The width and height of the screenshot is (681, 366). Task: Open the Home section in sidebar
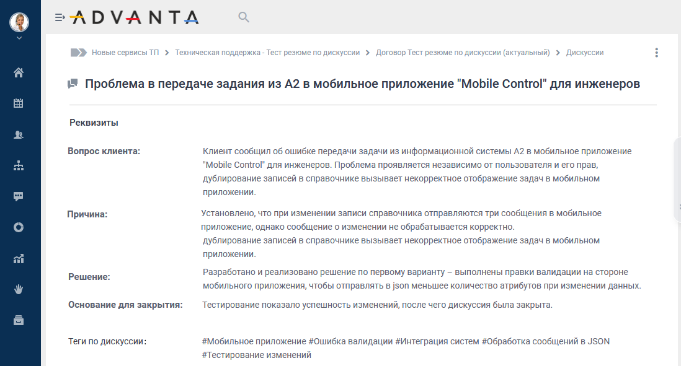[x=19, y=72]
